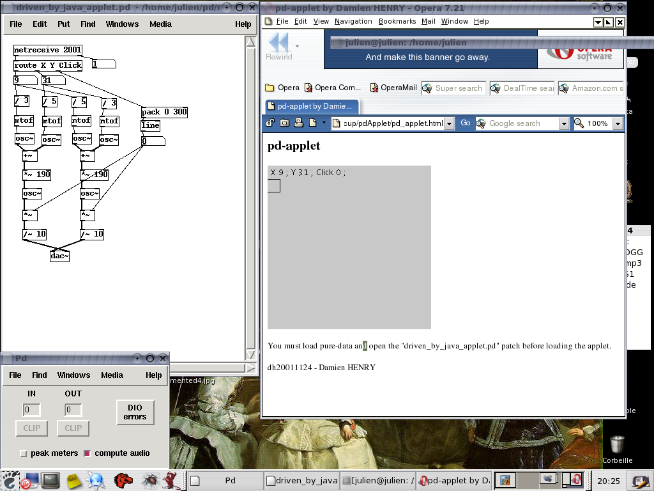Click the print icon in Opera's address bar

[x=298, y=123]
